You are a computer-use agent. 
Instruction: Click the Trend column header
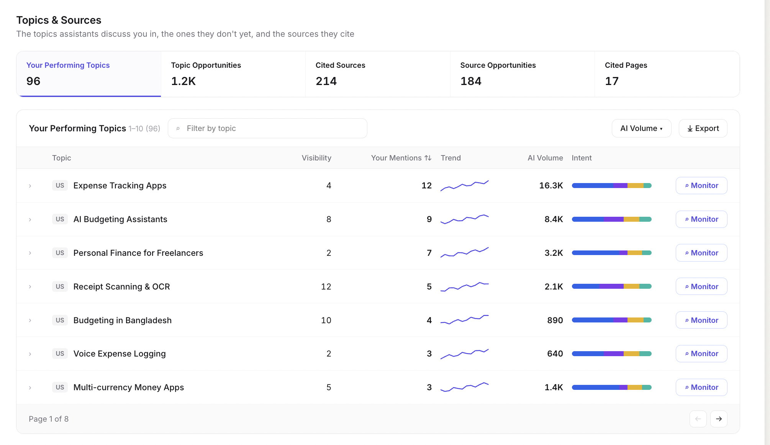[451, 158]
